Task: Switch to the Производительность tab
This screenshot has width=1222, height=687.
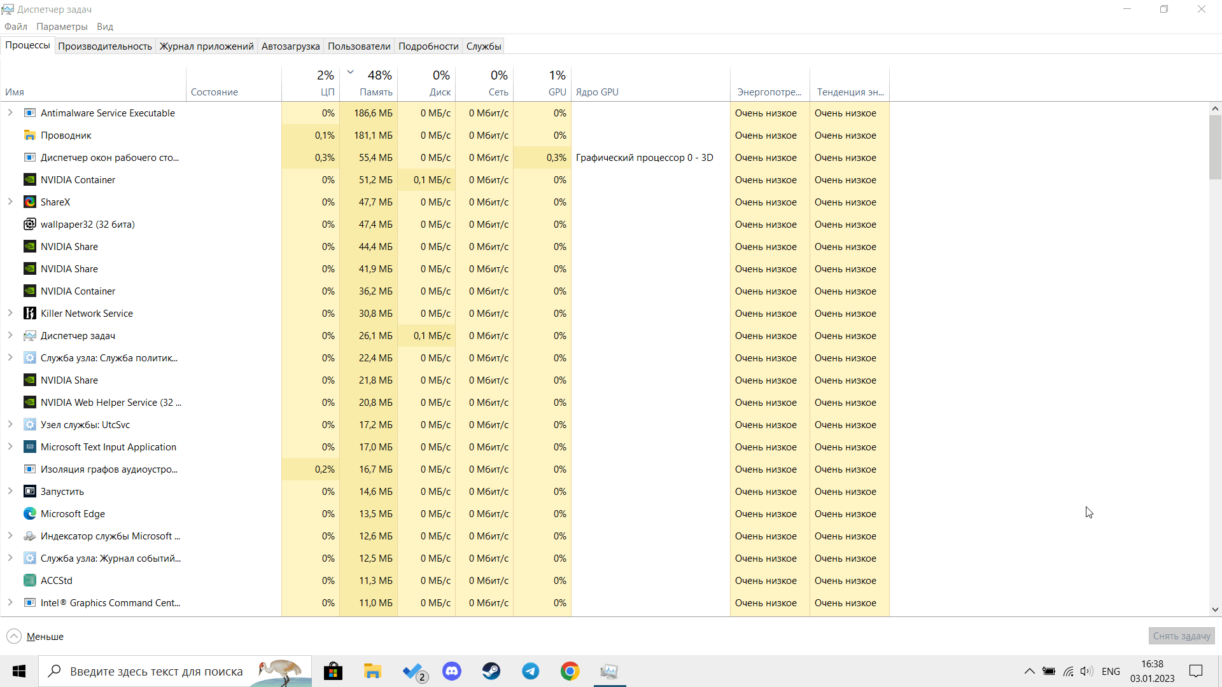Action: (105, 46)
